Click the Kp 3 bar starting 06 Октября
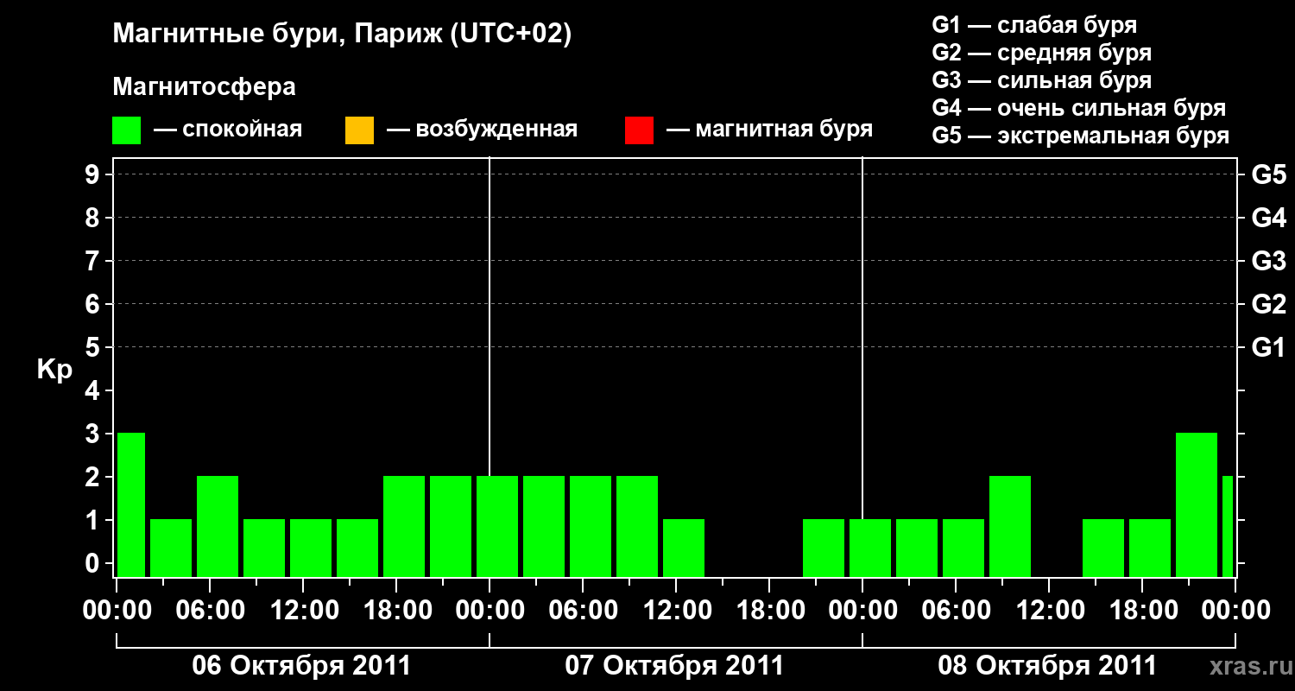The height and width of the screenshot is (691, 1295). (131, 504)
